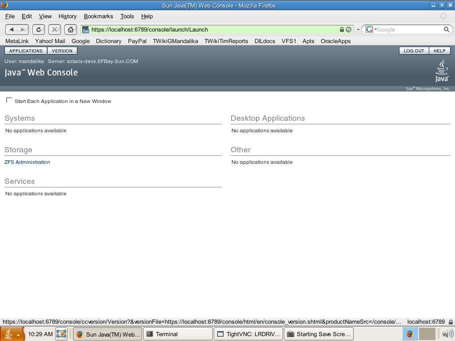Open the Yahoo! Mail bookmark
The width and height of the screenshot is (455, 341).
tap(50, 41)
